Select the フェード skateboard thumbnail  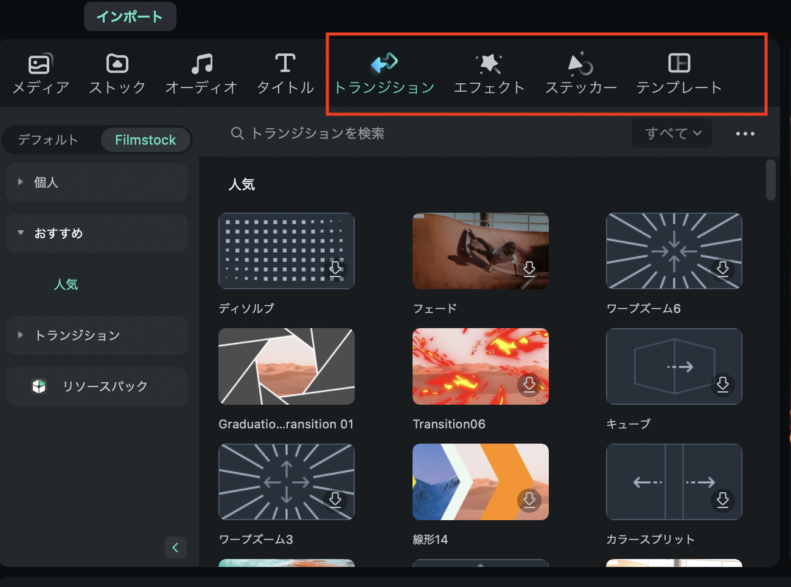[481, 251]
